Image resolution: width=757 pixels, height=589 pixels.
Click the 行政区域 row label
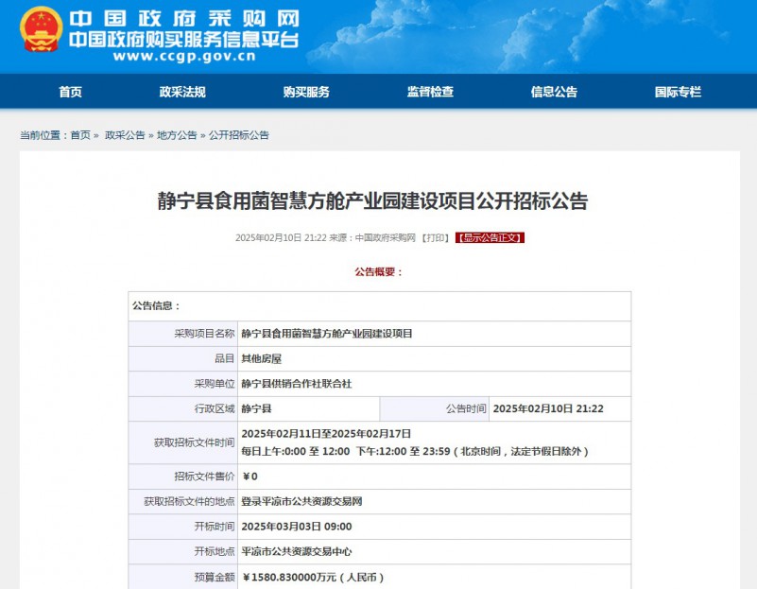point(215,409)
